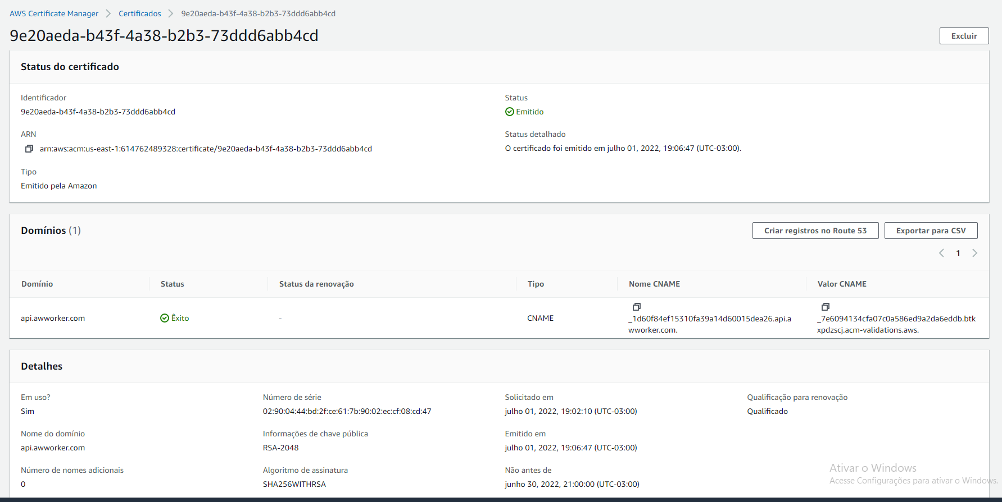The image size is (1002, 502).
Task: Click Nome CNAME column header
Action: [654, 284]
